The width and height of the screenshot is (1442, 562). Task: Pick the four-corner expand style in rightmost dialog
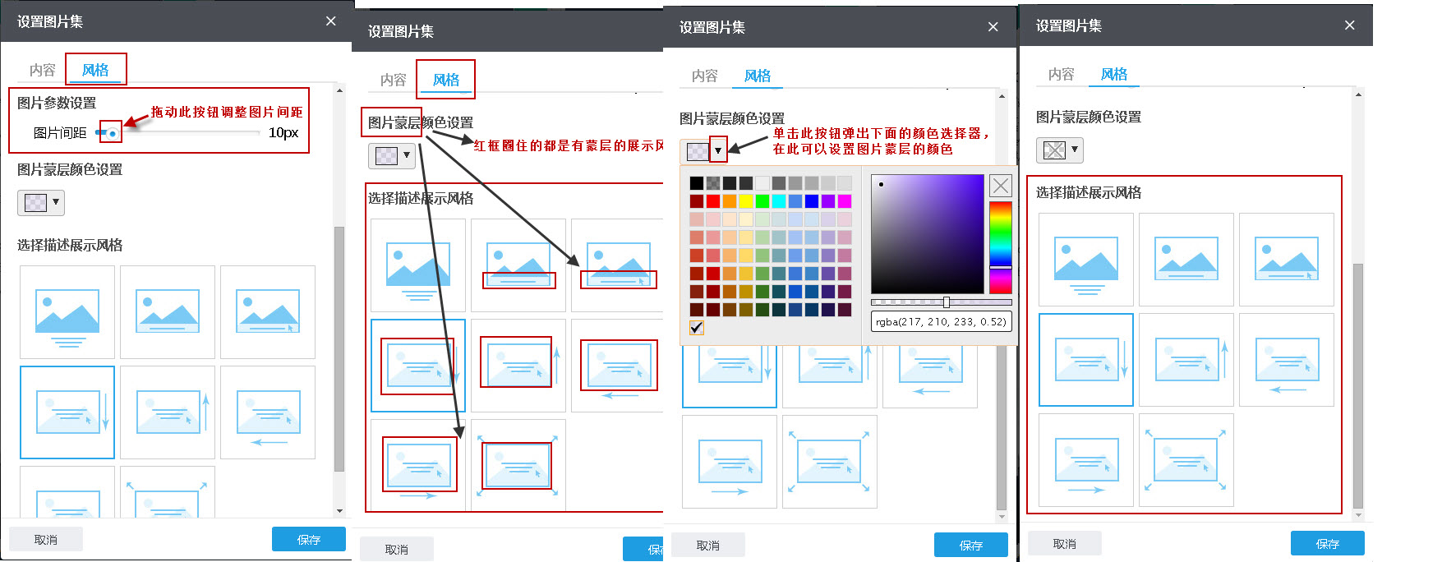click(1186, 460)
